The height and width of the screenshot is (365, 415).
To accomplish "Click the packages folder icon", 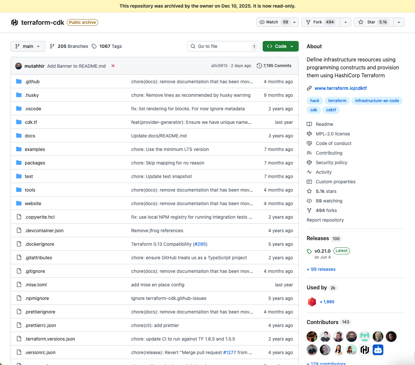I will (19, 163).
